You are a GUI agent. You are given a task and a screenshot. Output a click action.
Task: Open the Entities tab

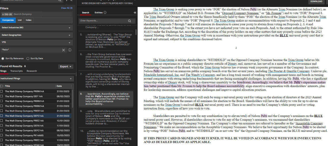[98, 13]
